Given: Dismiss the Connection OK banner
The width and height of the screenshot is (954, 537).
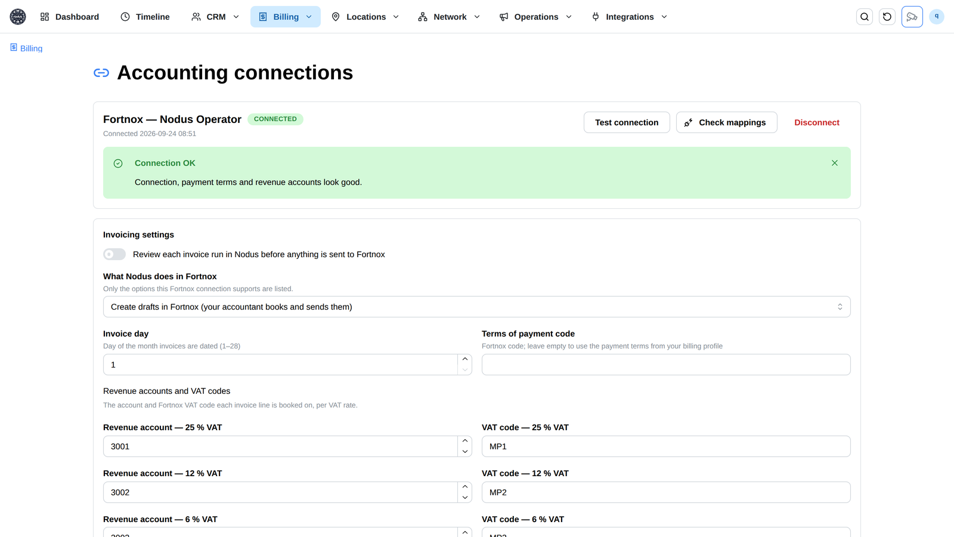Looking at the screenshot, I should point(835,163).
